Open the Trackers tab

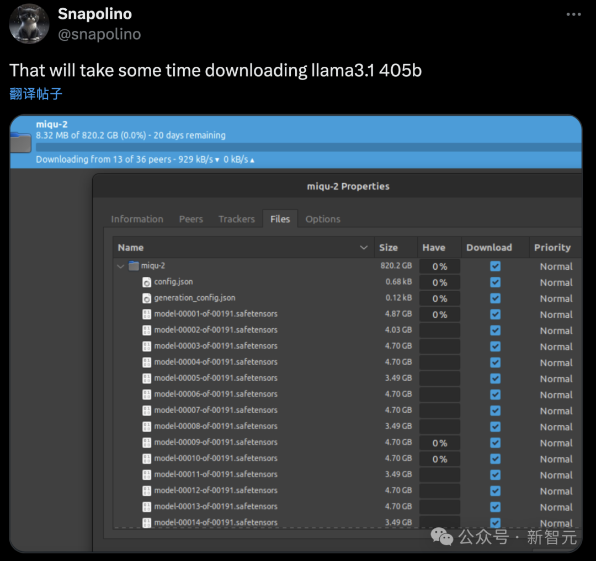point(236,219)
